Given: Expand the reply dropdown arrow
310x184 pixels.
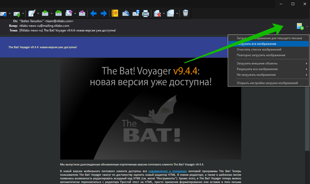Looking at the screenshot, I should 52,13.
